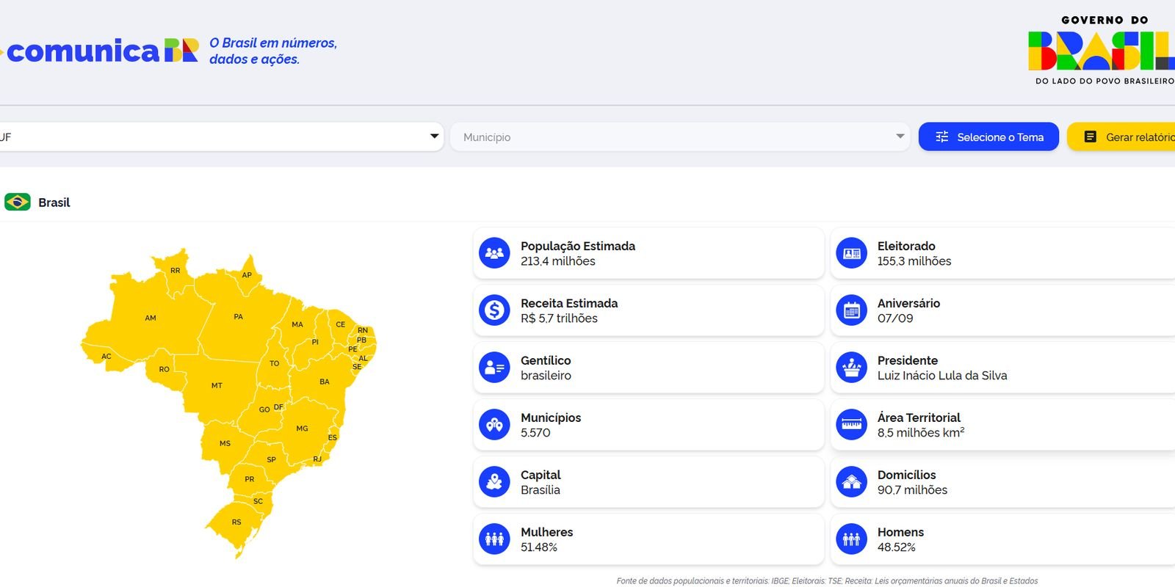Select Bahia (BA) state on map
This screenshot has width=1175, height=587.
324,382
